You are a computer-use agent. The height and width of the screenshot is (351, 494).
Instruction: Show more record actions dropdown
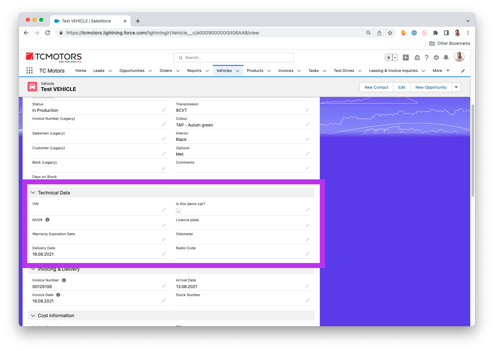456,87
